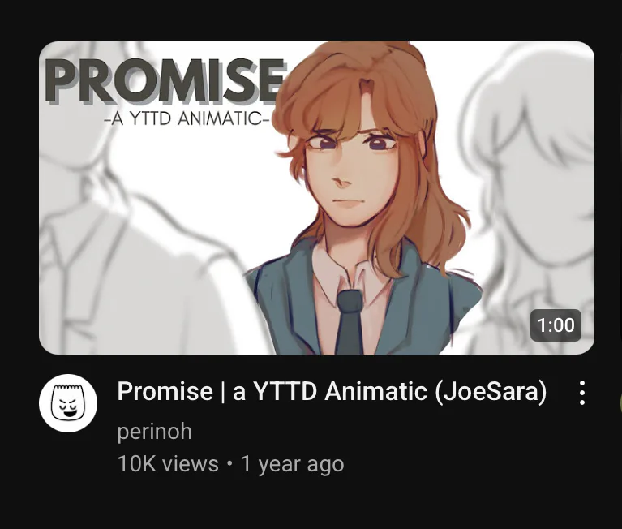The height and width of the screenshot is (529, 622).
Task: Click the large PROMISE text in the thumbnail
Action: click(165, 80)
